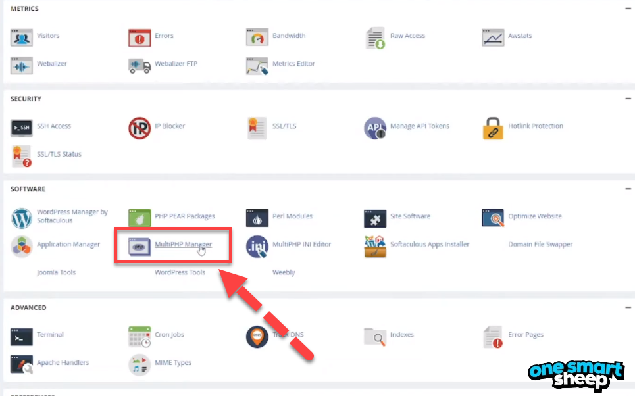Click the Errors icon

140,37
